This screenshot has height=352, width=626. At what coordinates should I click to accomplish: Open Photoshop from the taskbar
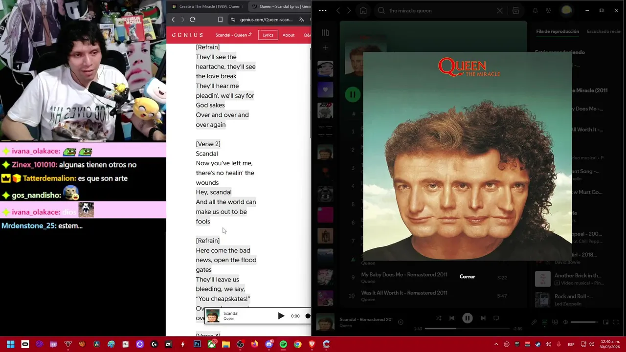click(x=197, y=344)
